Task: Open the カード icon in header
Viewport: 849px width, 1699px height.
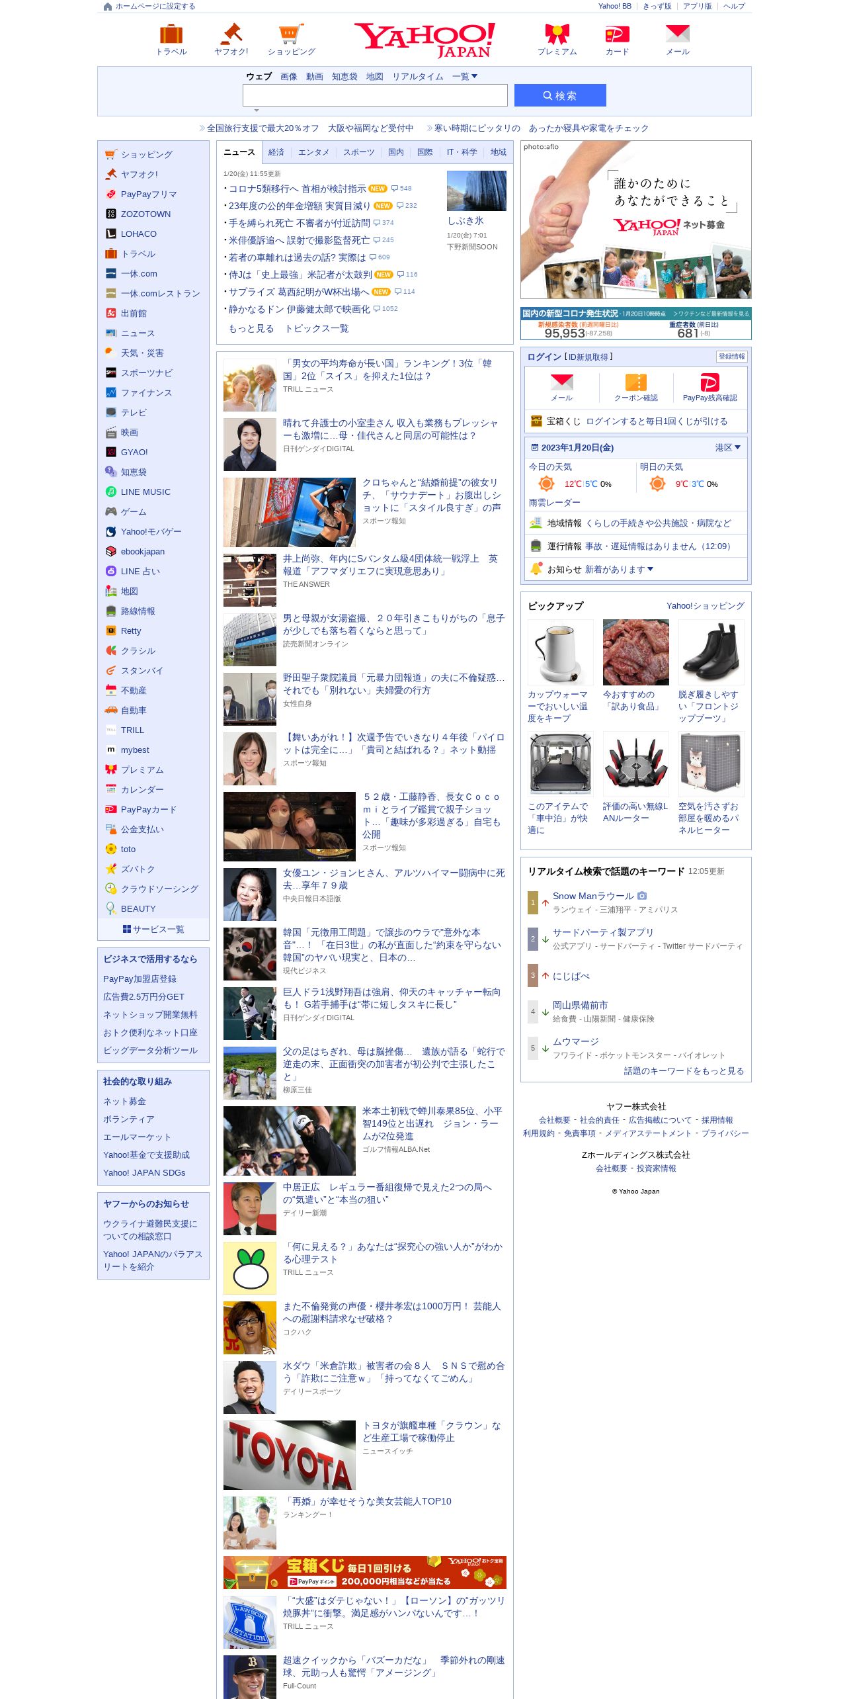Action: click(617, 34)
